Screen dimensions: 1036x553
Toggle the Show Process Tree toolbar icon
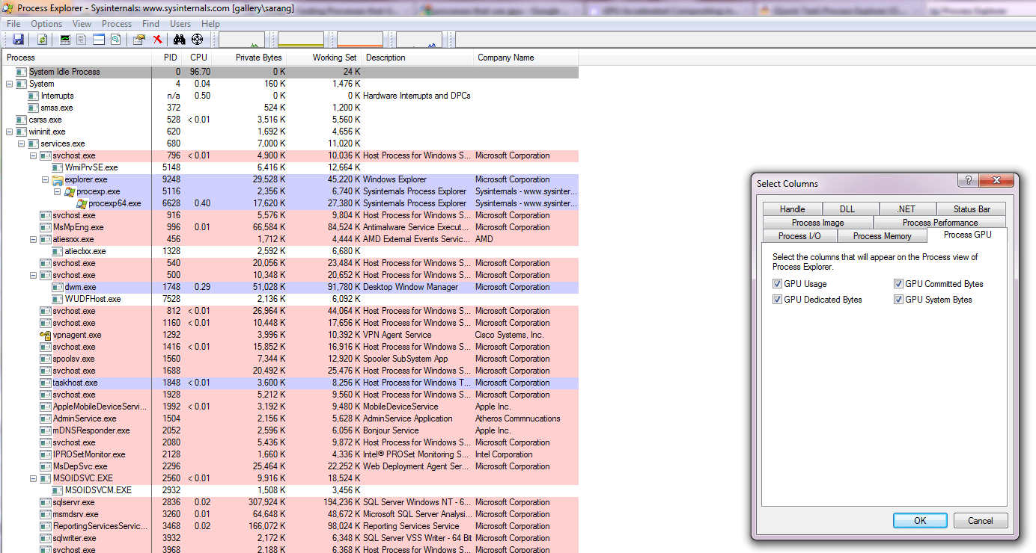82,40
